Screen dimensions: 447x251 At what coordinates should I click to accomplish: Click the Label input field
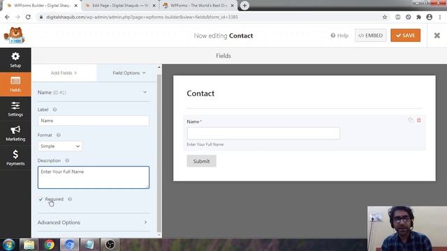pyautogui.click(x=93, y=121)
